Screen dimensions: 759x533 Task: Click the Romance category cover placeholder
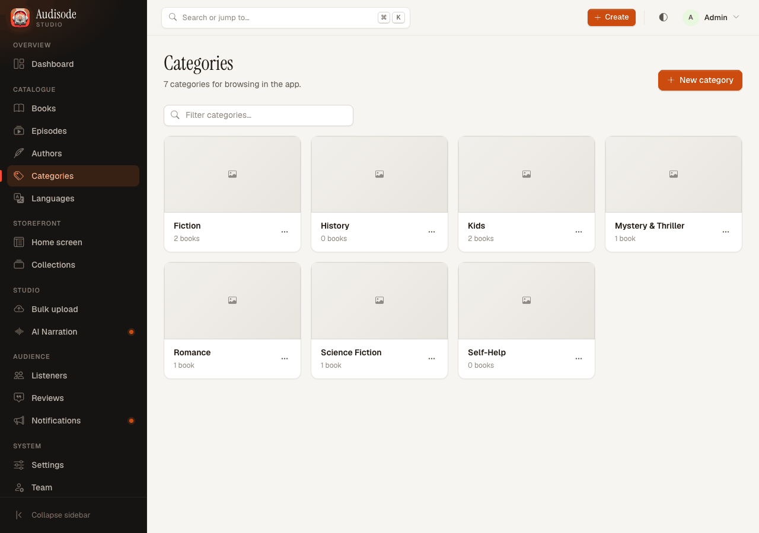pos(232,301)
